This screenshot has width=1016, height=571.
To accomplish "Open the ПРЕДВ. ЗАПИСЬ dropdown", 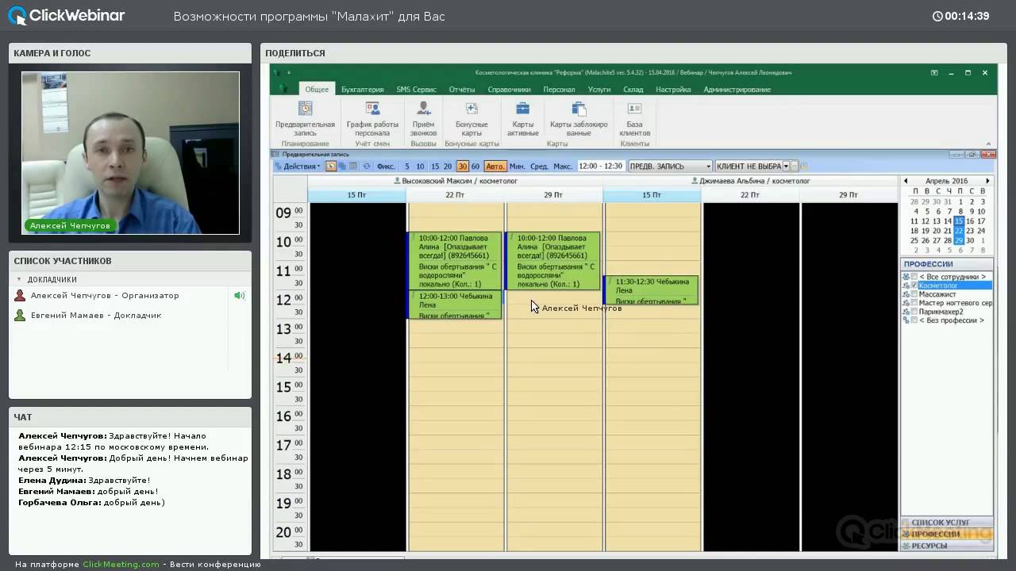I will [x=669, y=167].
